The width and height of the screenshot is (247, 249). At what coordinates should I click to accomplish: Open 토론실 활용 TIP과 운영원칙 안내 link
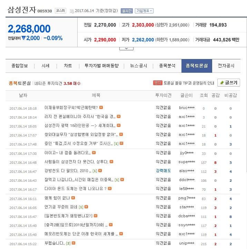click(x=189, y=83)
